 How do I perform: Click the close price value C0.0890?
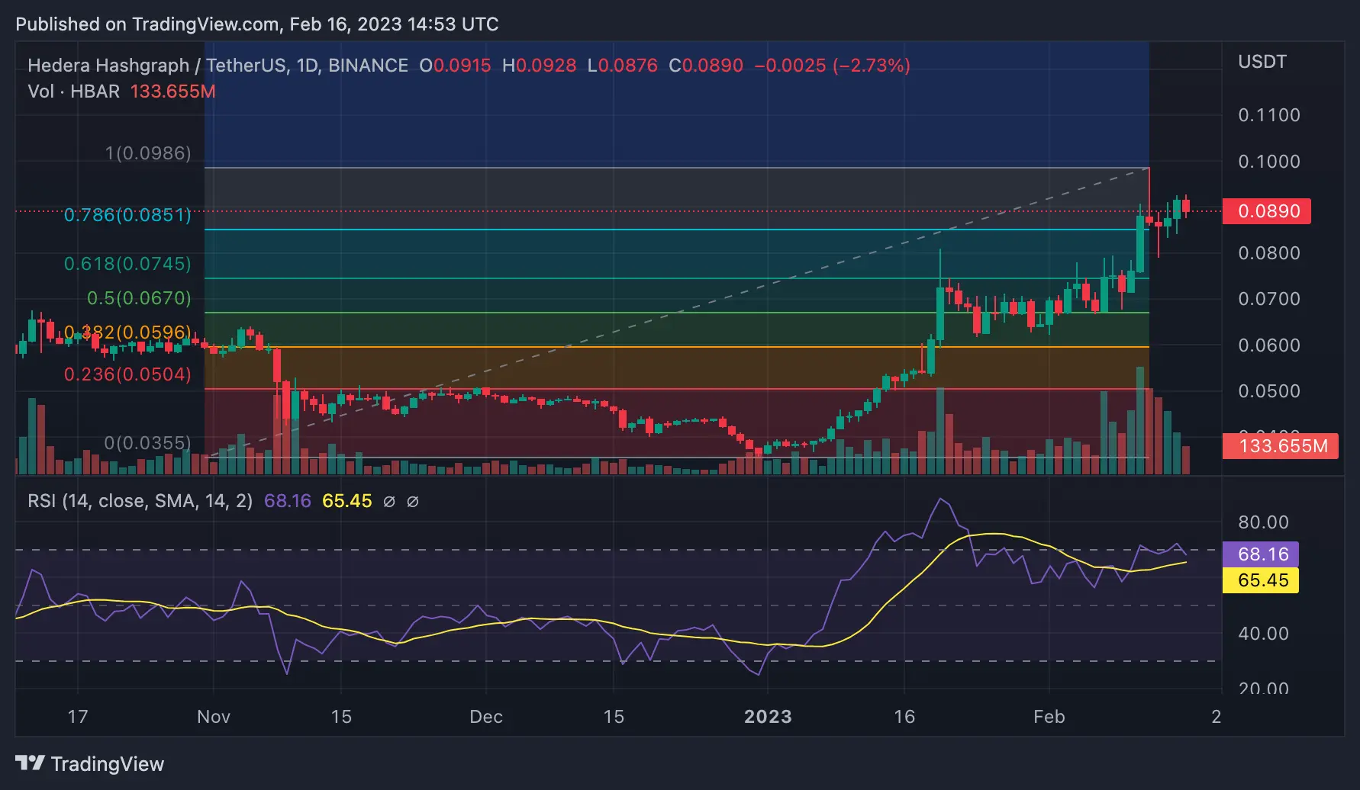click(x=706, y=66)
